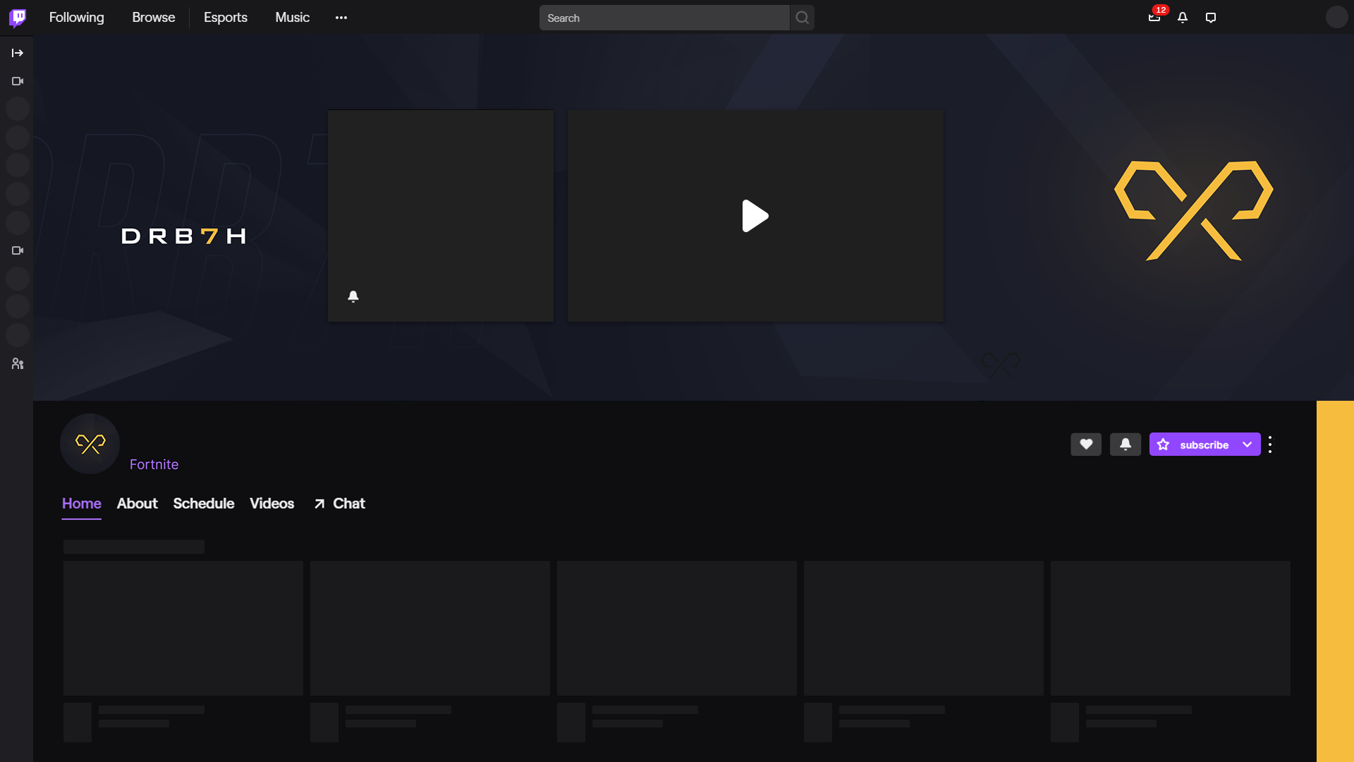Toggle reminder bell on offline card
Screen dimensions: 1354x762
[353, 296]
